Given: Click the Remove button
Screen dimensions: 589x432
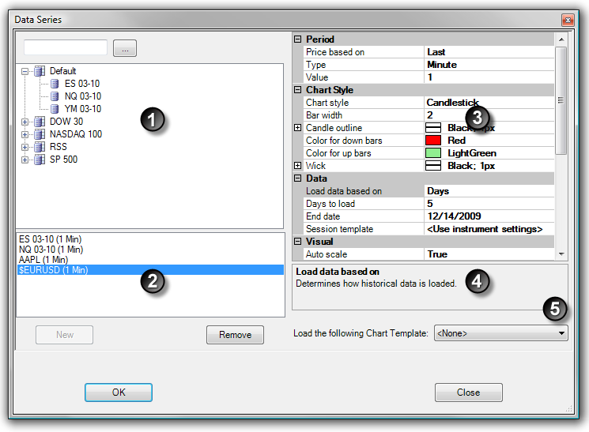Looking at the screenshot, I should click(235, 335).
